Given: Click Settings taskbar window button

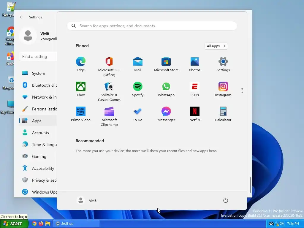Looking at the screenshot, I should [x=76, y=224].
